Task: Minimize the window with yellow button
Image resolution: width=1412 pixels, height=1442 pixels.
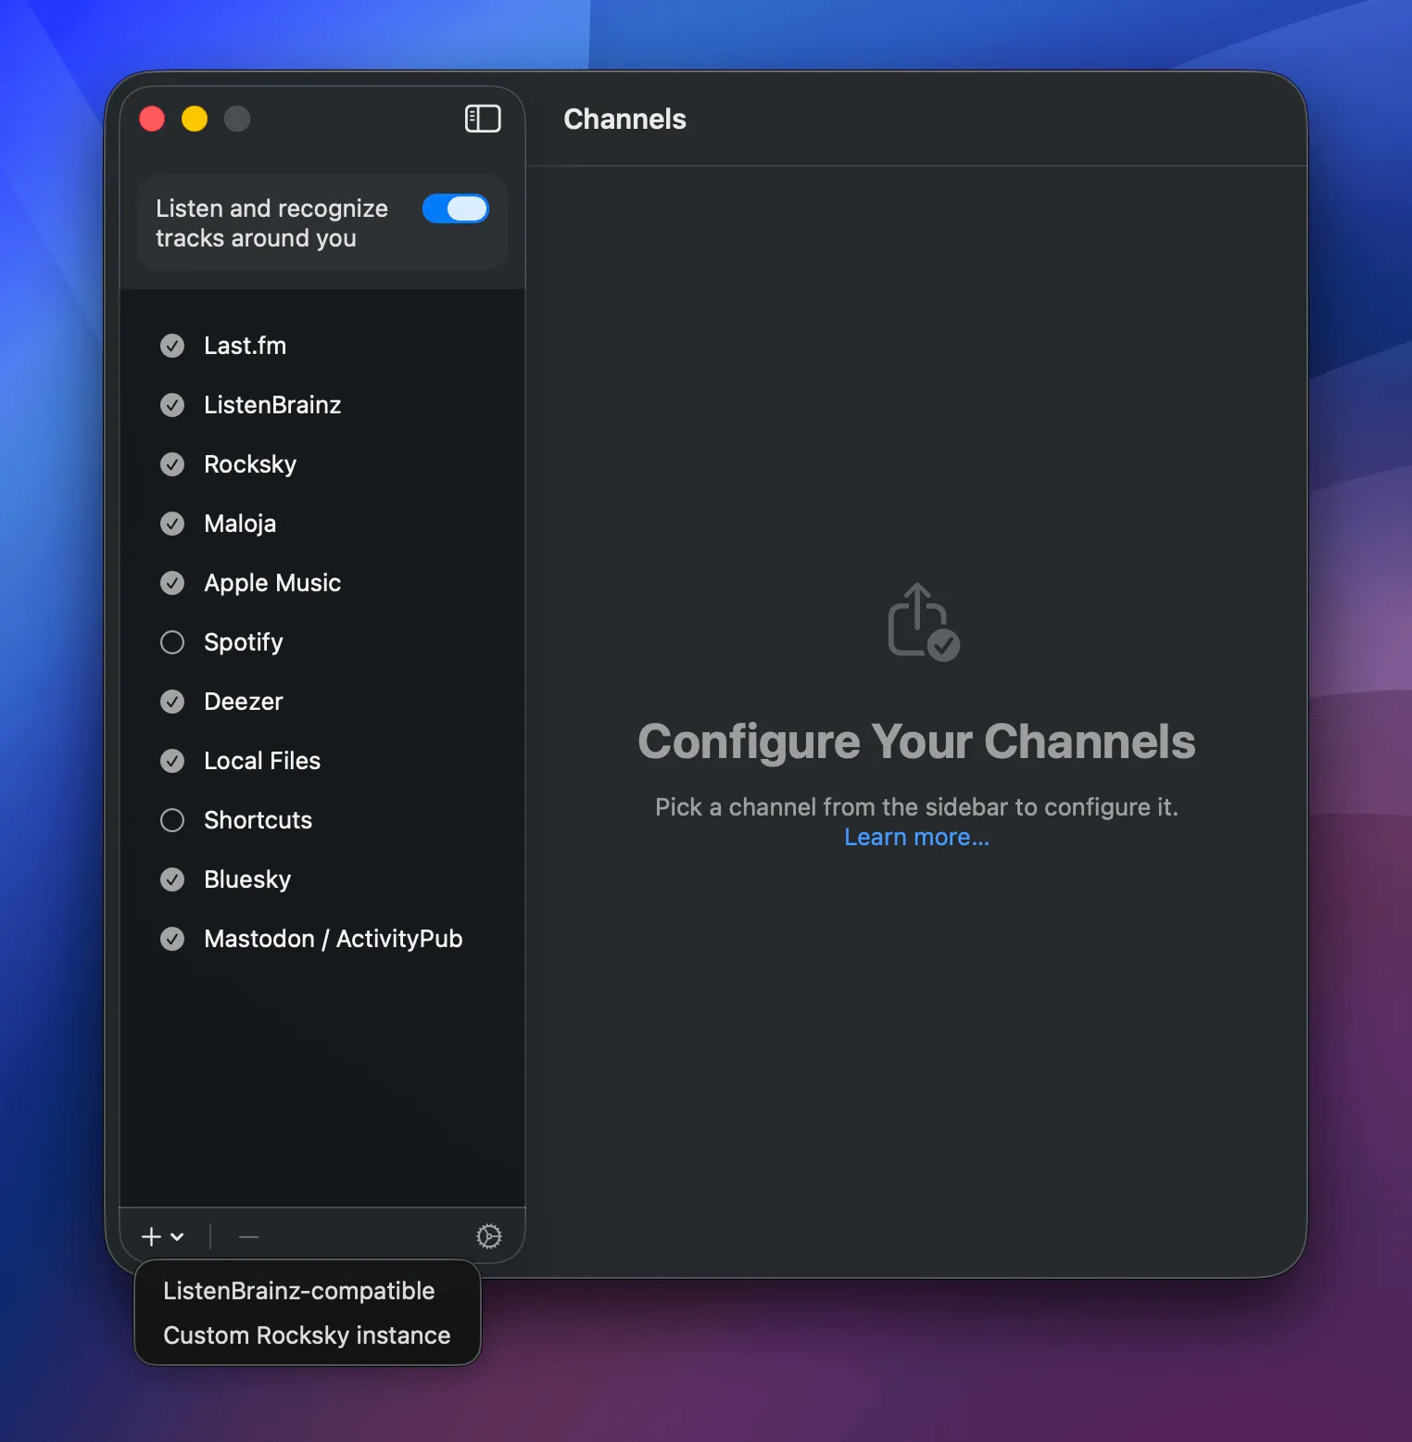Action: click(195, 119)
